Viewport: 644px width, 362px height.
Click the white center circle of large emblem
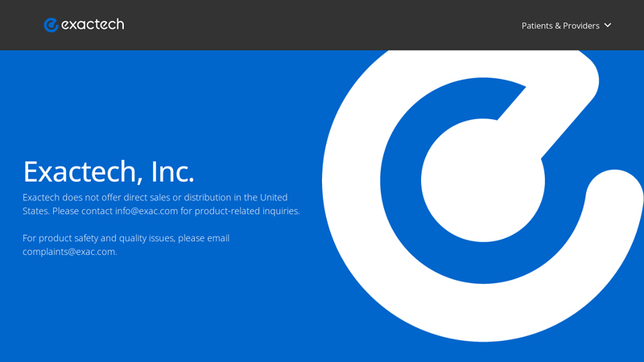482,180
